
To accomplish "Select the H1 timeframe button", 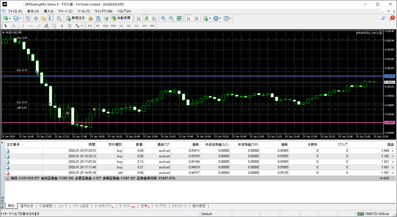I will coord(121,26).
